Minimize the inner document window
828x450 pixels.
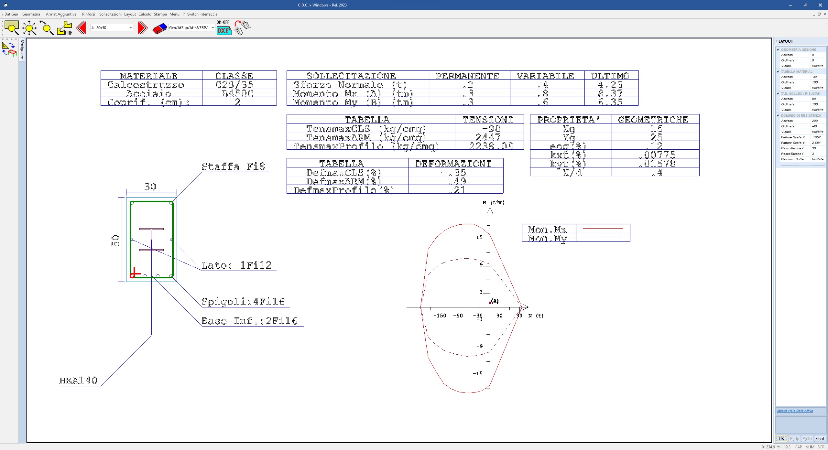(814, 14)
